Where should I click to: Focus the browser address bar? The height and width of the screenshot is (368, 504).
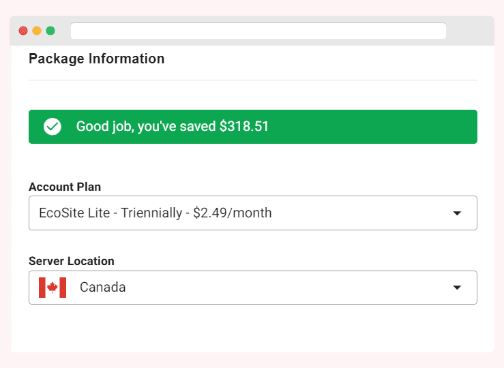click(258, 31)
